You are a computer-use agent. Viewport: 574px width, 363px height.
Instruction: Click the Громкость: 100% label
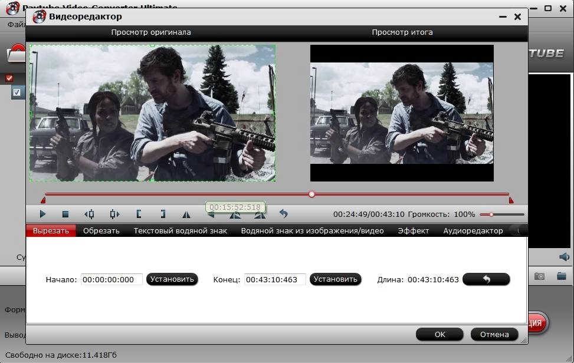[441, 214]
